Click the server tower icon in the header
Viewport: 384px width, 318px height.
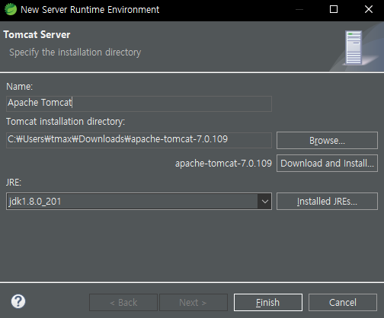(x=354, y=48)
